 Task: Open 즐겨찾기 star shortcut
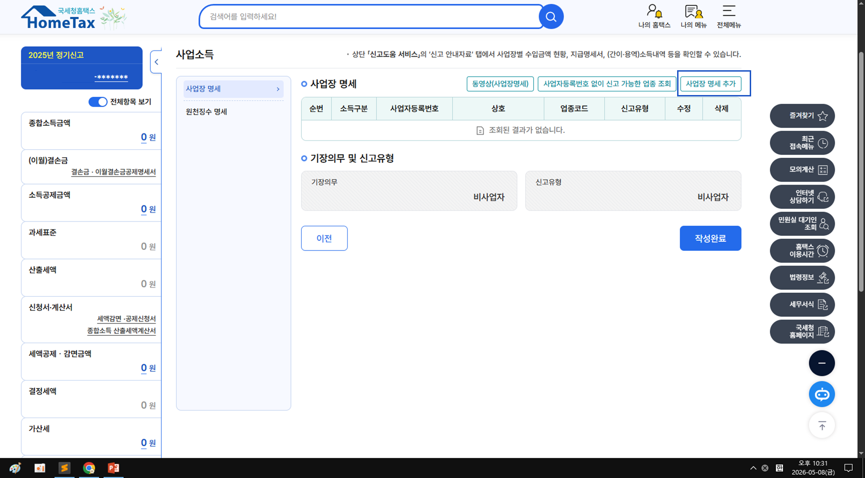(802, 116)
